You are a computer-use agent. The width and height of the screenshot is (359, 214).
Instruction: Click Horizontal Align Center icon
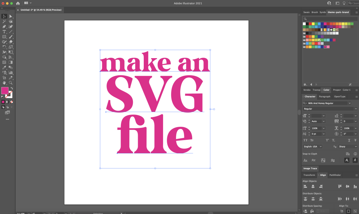tap(313, 187)
